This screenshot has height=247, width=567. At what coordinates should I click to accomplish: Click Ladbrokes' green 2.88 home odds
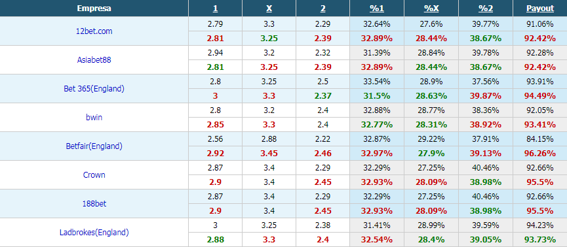[x=215, y=239]
